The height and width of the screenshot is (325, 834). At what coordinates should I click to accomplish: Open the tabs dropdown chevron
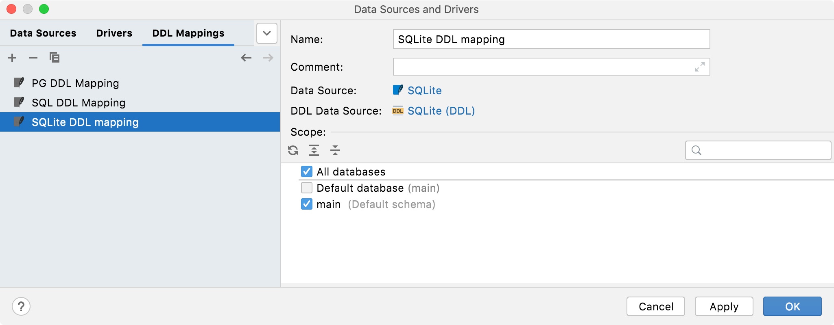[267, 33]
